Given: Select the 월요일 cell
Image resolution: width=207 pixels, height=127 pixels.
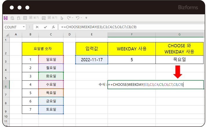Looking at the screenshot, I should (x=51, y=68).
